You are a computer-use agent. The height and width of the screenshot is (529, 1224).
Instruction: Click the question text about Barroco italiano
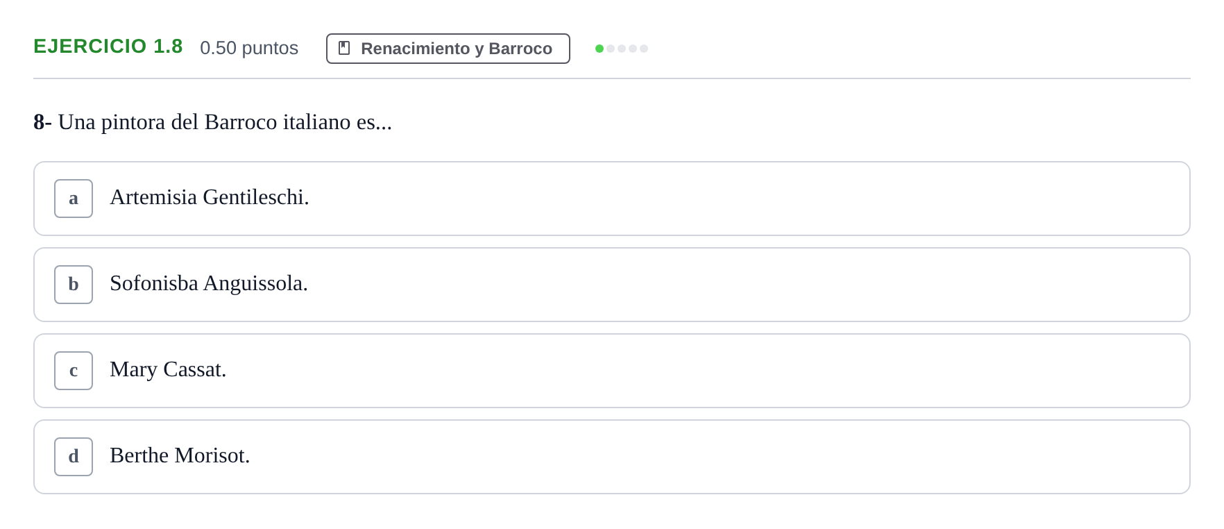coord(226,122)
